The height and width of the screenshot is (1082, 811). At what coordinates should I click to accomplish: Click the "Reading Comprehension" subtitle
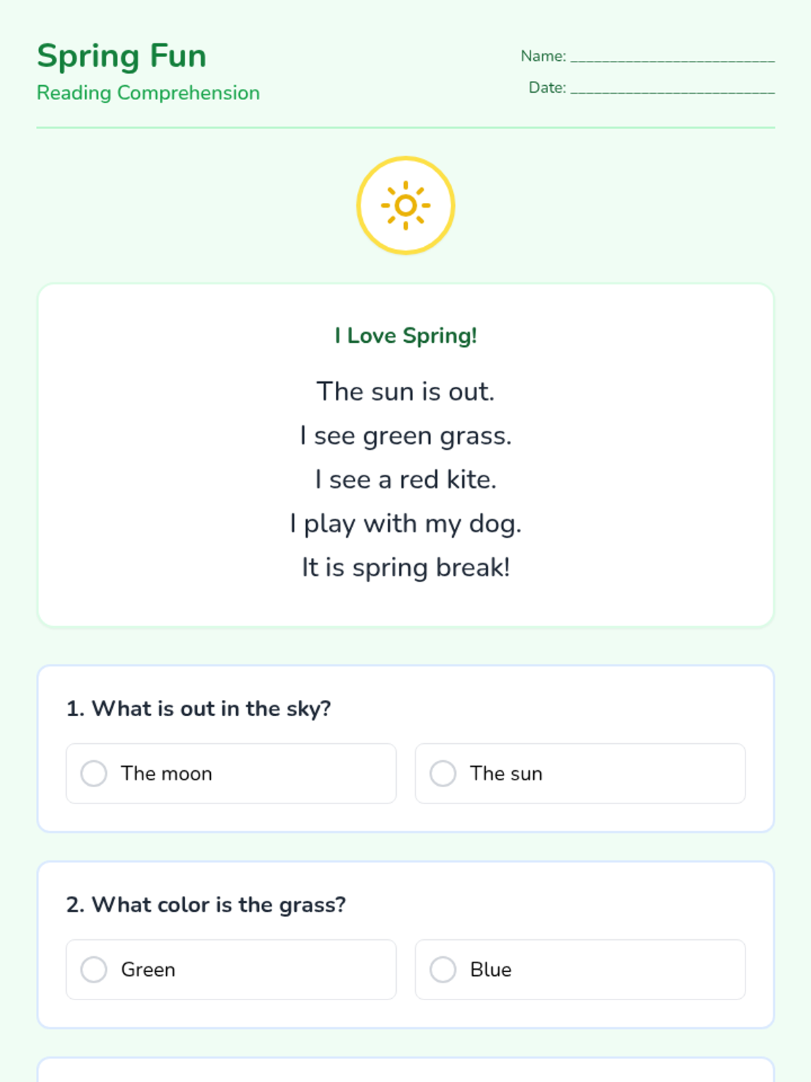(148, 93)
